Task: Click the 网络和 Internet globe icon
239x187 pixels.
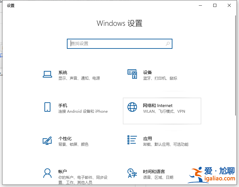Action: point(132,107)
